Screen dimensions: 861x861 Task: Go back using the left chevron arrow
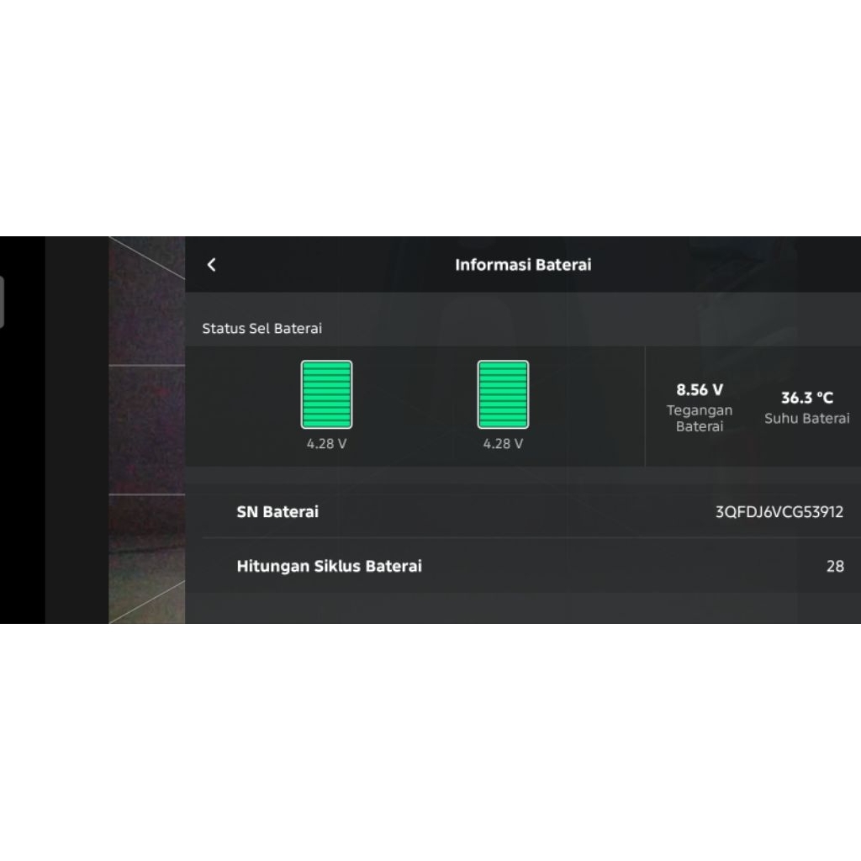pos(211,265)
